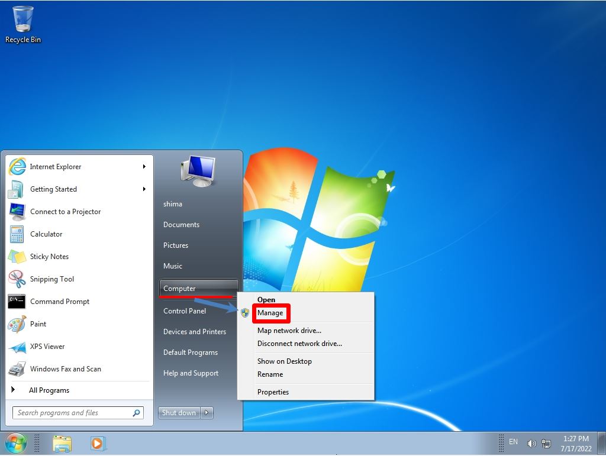Select Manage from the context menu

tap(270, 313)
